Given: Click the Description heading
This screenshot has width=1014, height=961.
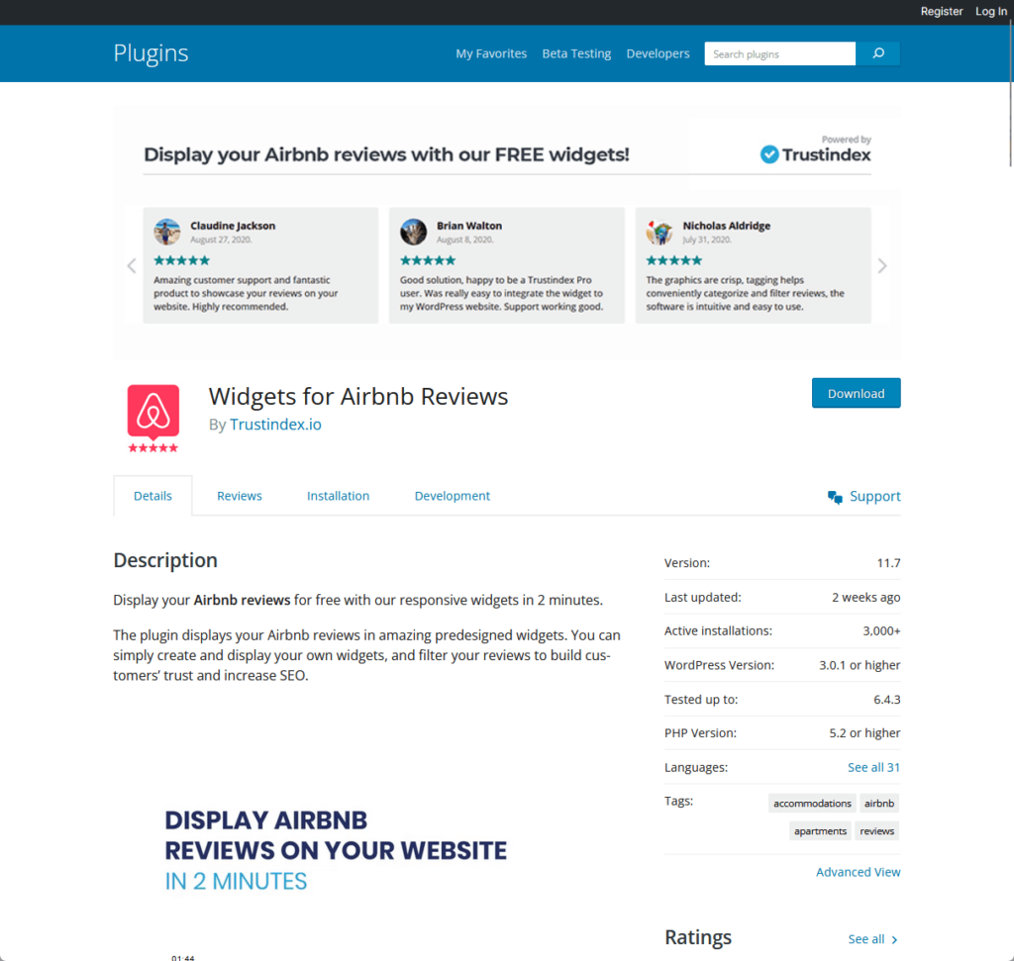Looking at the screenshot, I should point(165,560).
